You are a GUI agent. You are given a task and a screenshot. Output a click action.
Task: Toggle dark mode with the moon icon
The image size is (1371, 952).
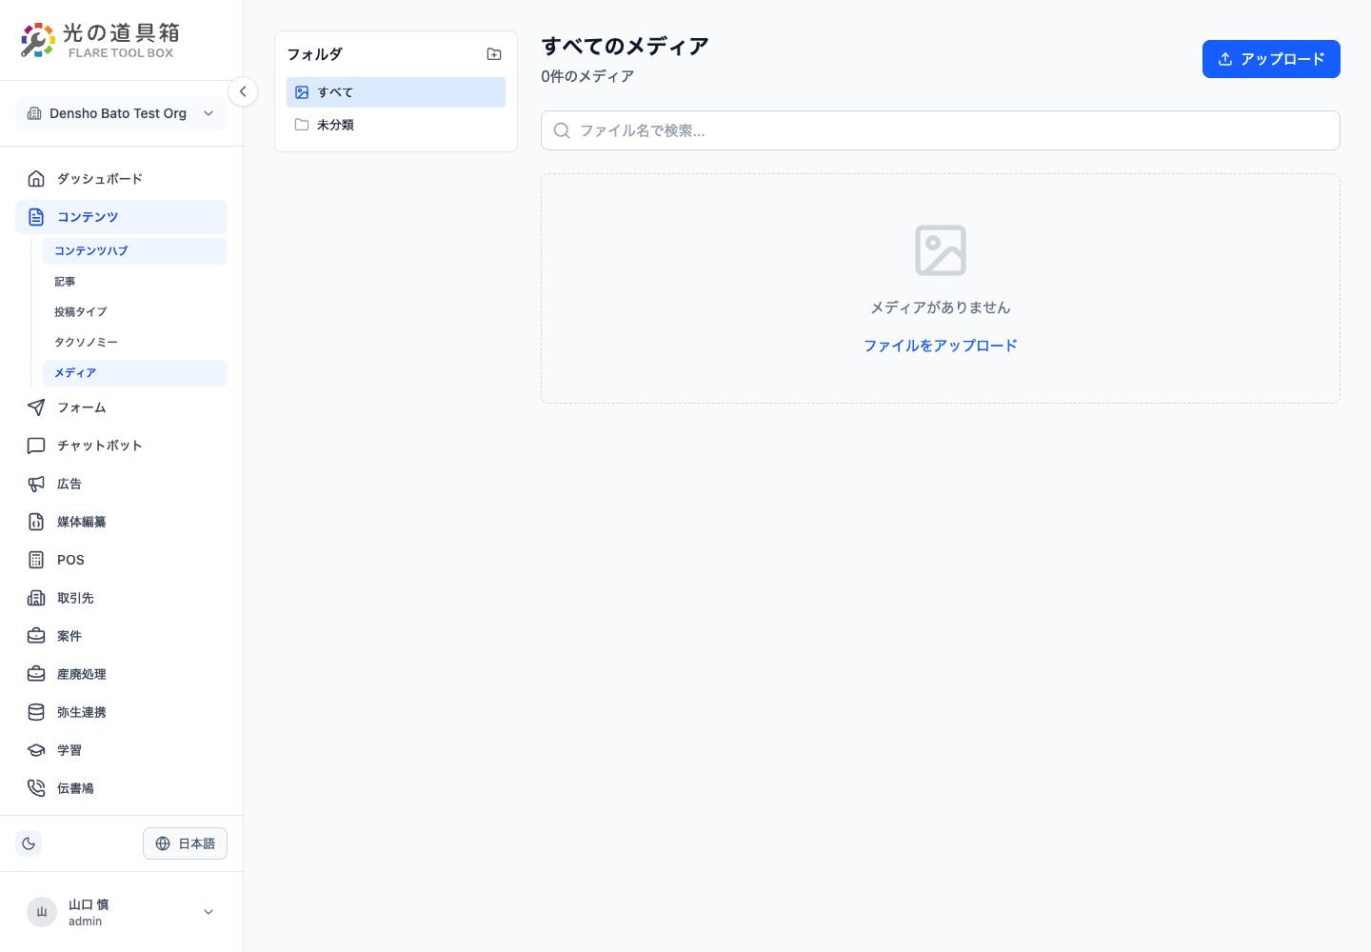pos(29,843)
